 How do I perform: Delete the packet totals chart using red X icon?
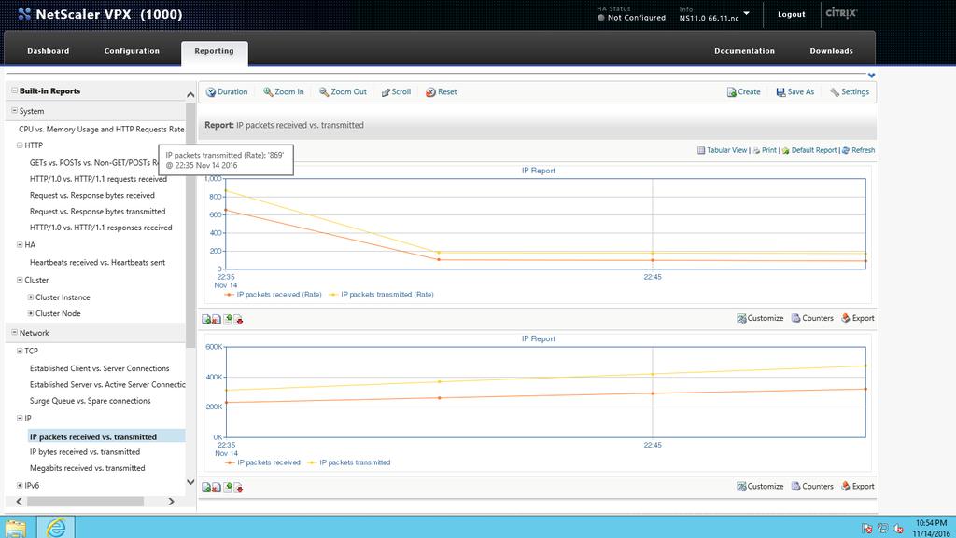click(x=217, y=488)
